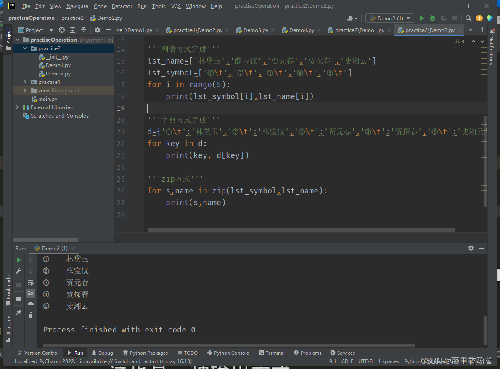The image size is (500, 369).
Task: Open Search Everywhere magnifier icon
Action: pyautogui.click(x=468, y=18)
